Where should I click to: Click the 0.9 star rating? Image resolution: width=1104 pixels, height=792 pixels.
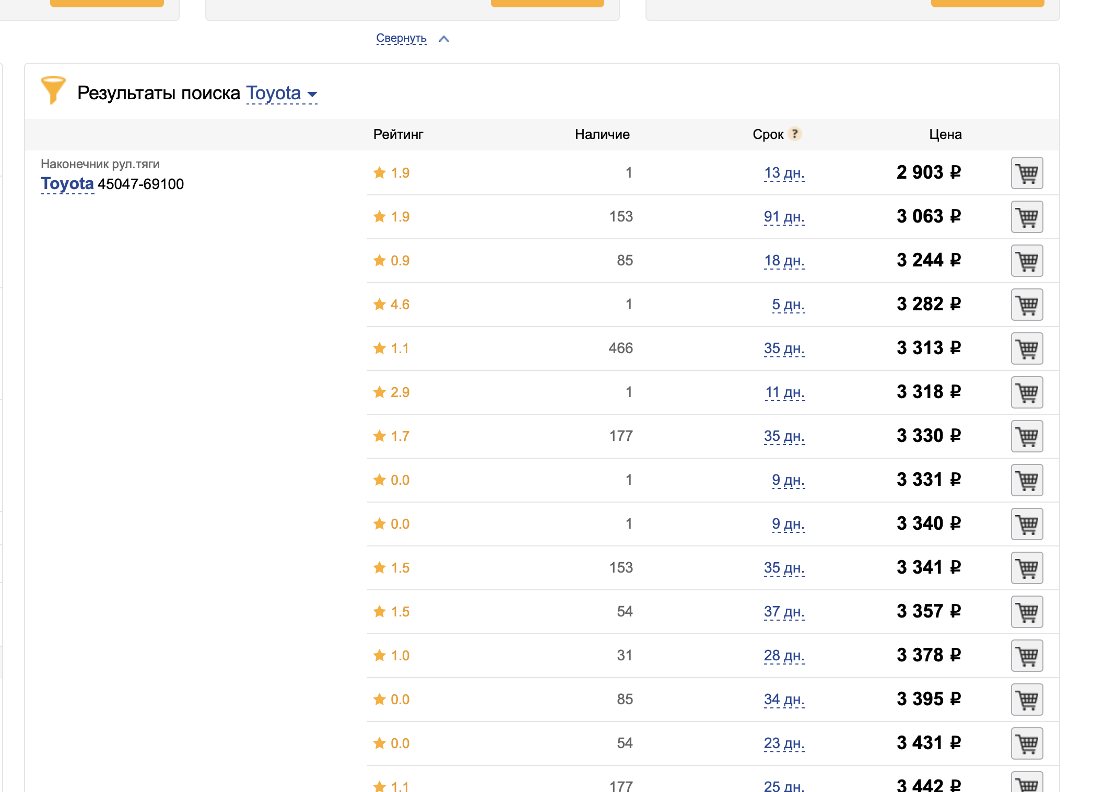coord(391,261)
